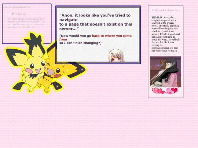The image size is (198, 148).
Task: Click the "much as i want... i could tell" line
Action: [165, 39]
